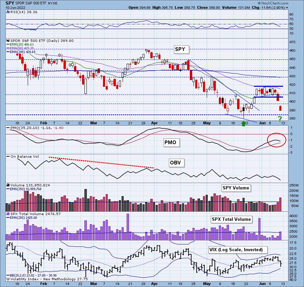
Task: Click the High 395.78 value
Action: point(162,7)
